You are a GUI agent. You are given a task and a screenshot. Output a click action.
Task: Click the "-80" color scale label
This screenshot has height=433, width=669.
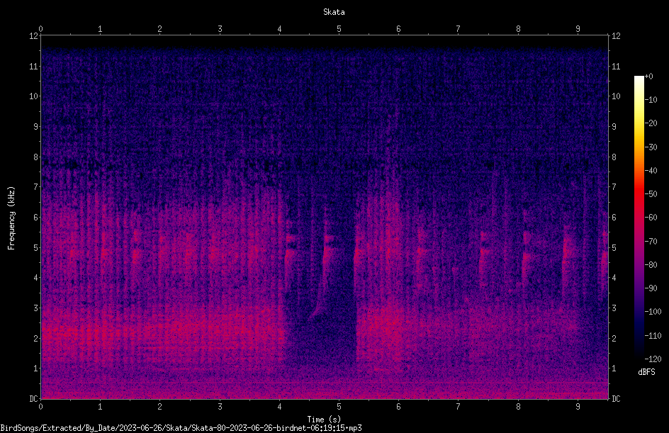[x=651, y=265]
